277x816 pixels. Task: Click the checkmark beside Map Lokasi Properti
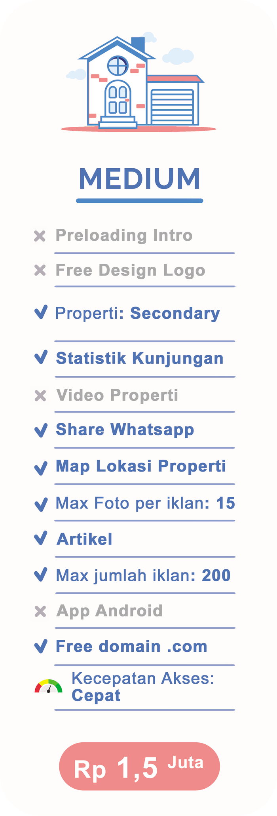[41, 468]
